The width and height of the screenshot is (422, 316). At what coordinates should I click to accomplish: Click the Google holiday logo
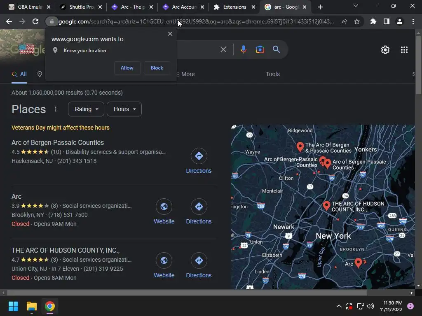pyautogui.click(x=27, y=50)
